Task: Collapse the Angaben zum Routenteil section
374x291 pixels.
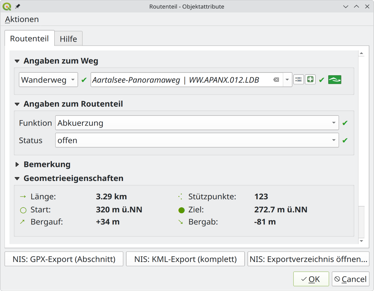Action: point(17,104)
